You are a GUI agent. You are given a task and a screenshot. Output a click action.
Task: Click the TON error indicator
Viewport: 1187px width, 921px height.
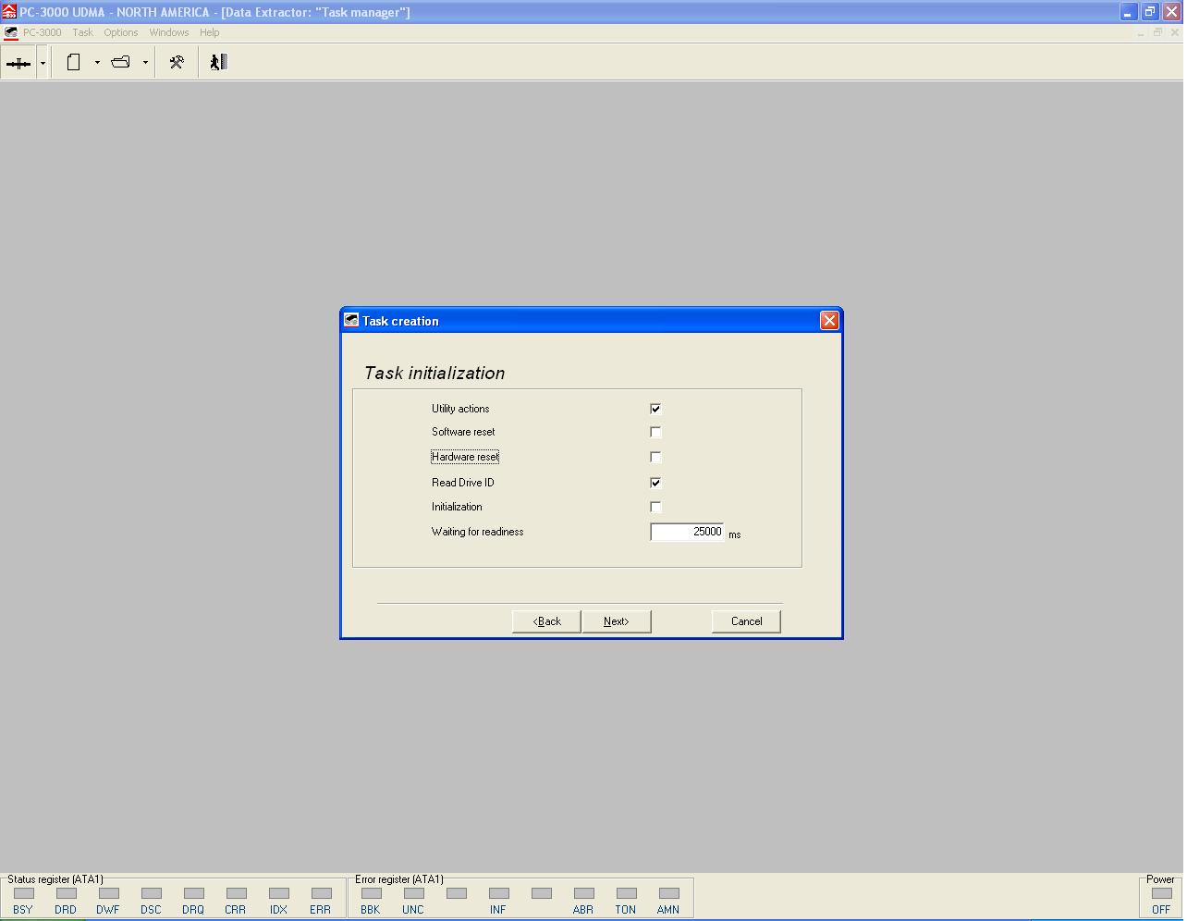coord(626,893)
